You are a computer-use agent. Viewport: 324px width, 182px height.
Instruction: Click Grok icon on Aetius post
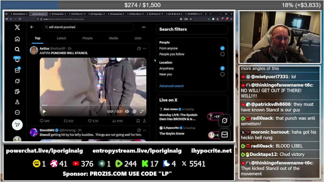[139, 49]
